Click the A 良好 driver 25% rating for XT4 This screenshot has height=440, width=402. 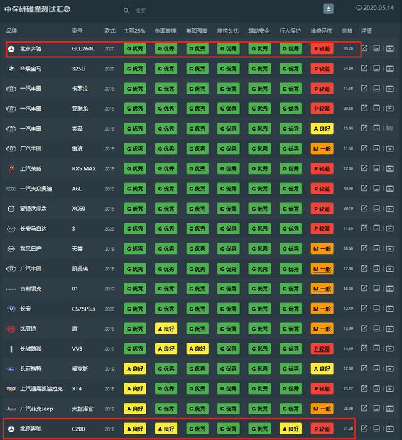135,389
